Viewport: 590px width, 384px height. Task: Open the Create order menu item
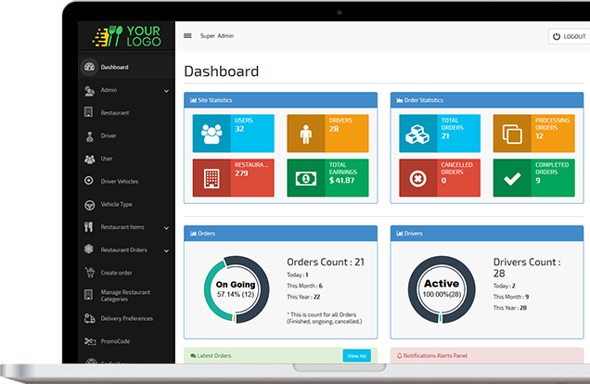point(126,273)
